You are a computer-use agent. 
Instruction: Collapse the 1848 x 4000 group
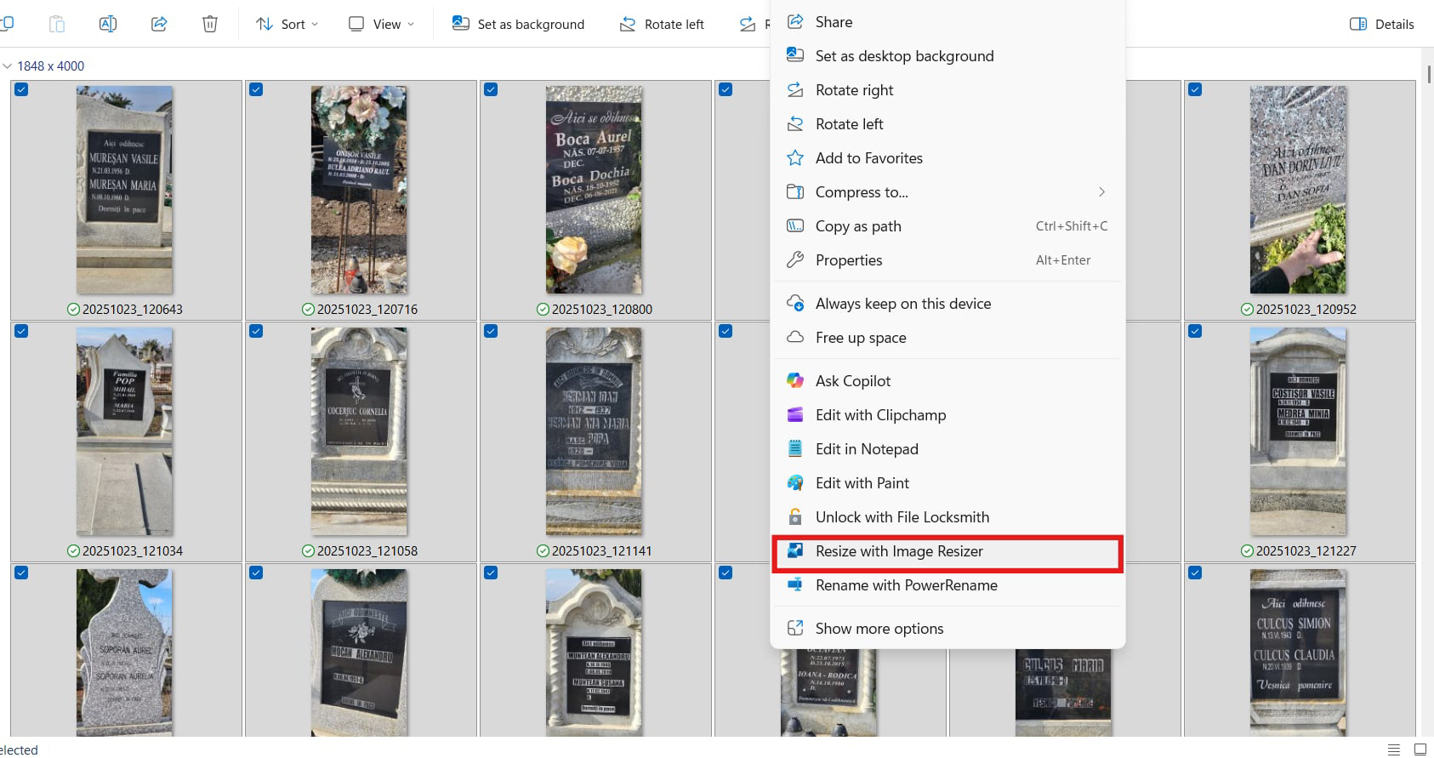pyautogui.click(x=8, y=66)
